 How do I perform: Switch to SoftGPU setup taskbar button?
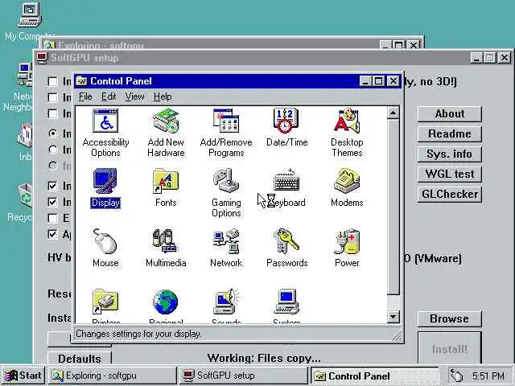coord(243,376)
